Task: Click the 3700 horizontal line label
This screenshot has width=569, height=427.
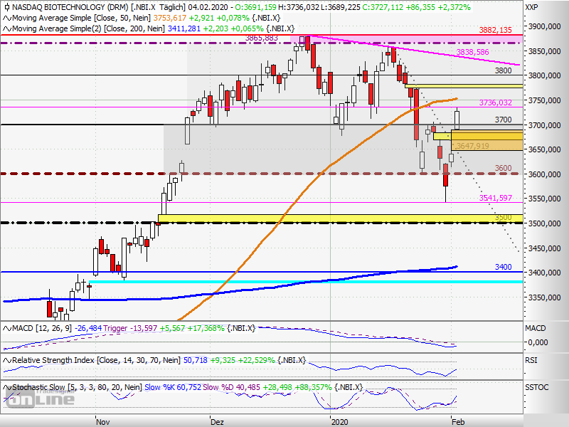Action: (504, 120)
